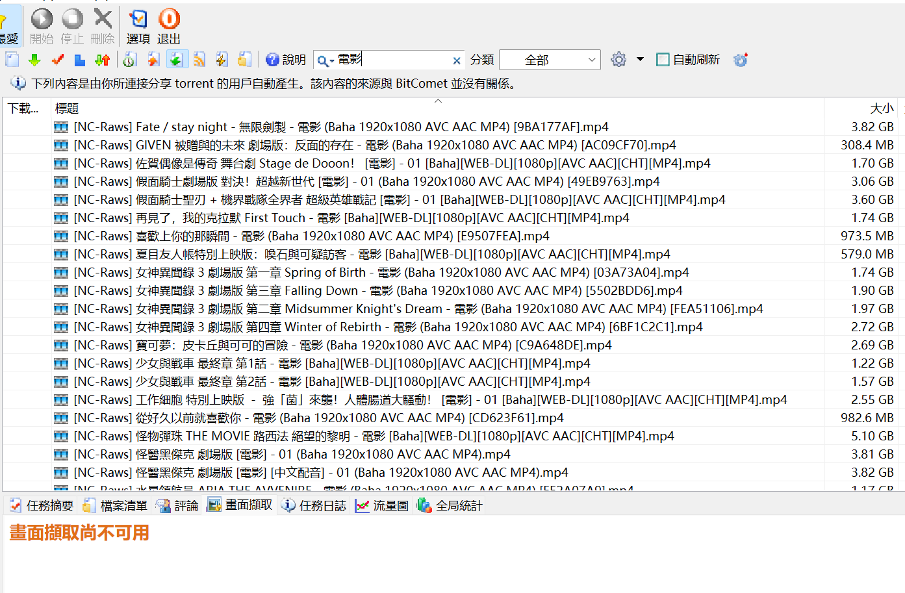Image resolution: width=905 pixels, height=593 pixels.
Task: Expand the arrow next to gear settings
Action: click(640, 59)
